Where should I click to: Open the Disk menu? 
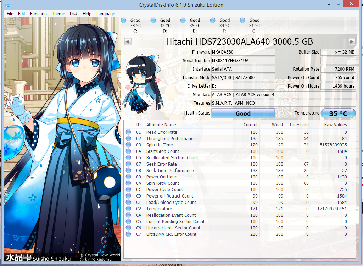click(x=74, y=14)
